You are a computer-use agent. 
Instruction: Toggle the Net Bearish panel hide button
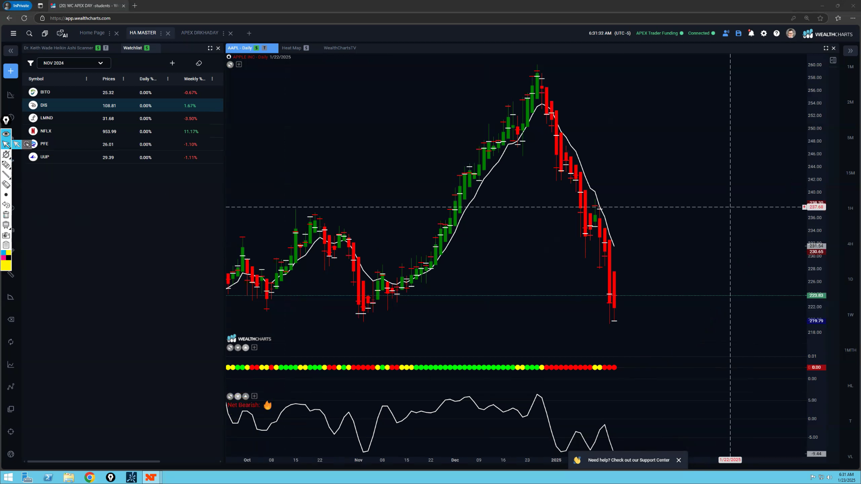[230, 396]
